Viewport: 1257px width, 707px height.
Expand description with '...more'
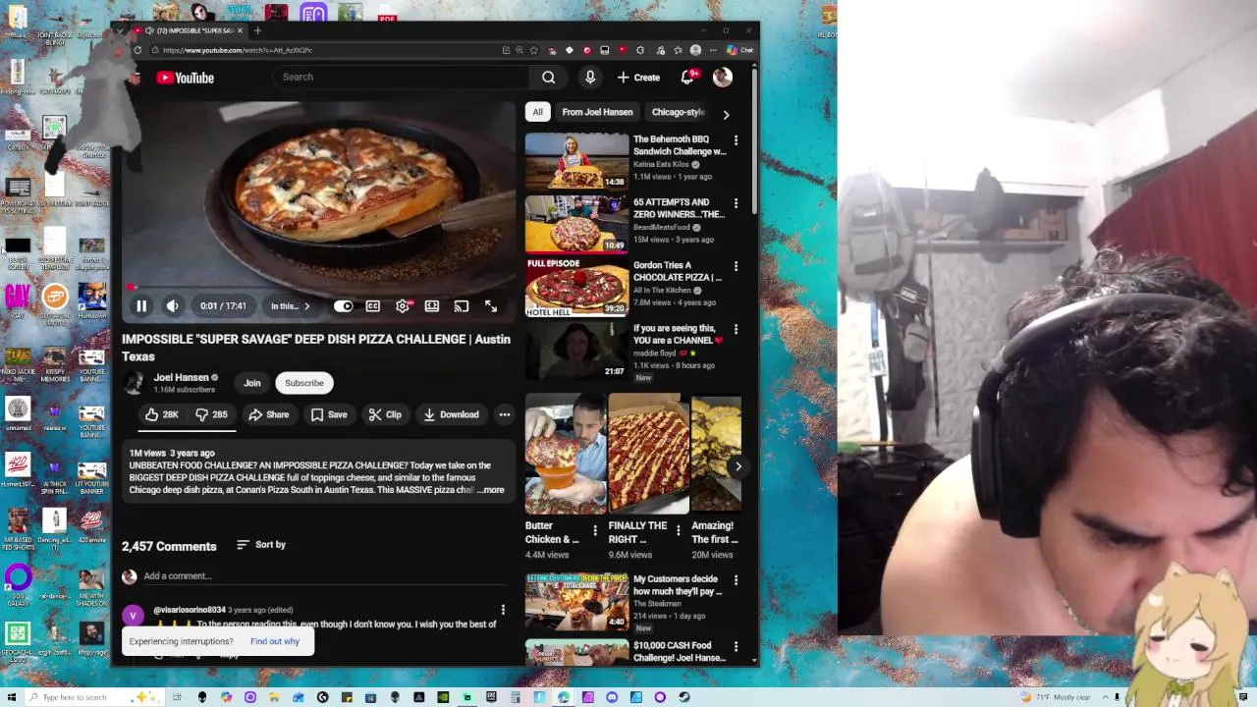(x=491, y=490)
